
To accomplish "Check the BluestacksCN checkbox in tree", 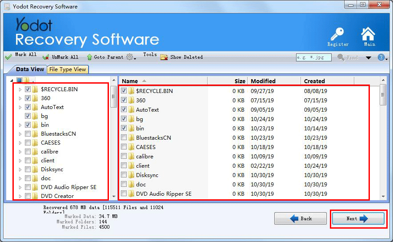I will pyautogui.click(x=28, y=133).
